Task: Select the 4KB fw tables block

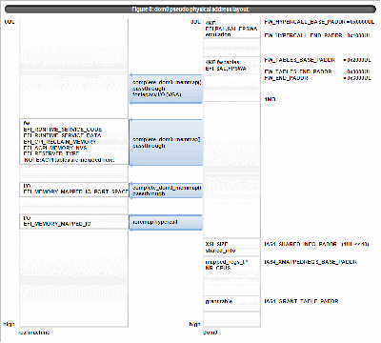Action: (x=231, y=66)
